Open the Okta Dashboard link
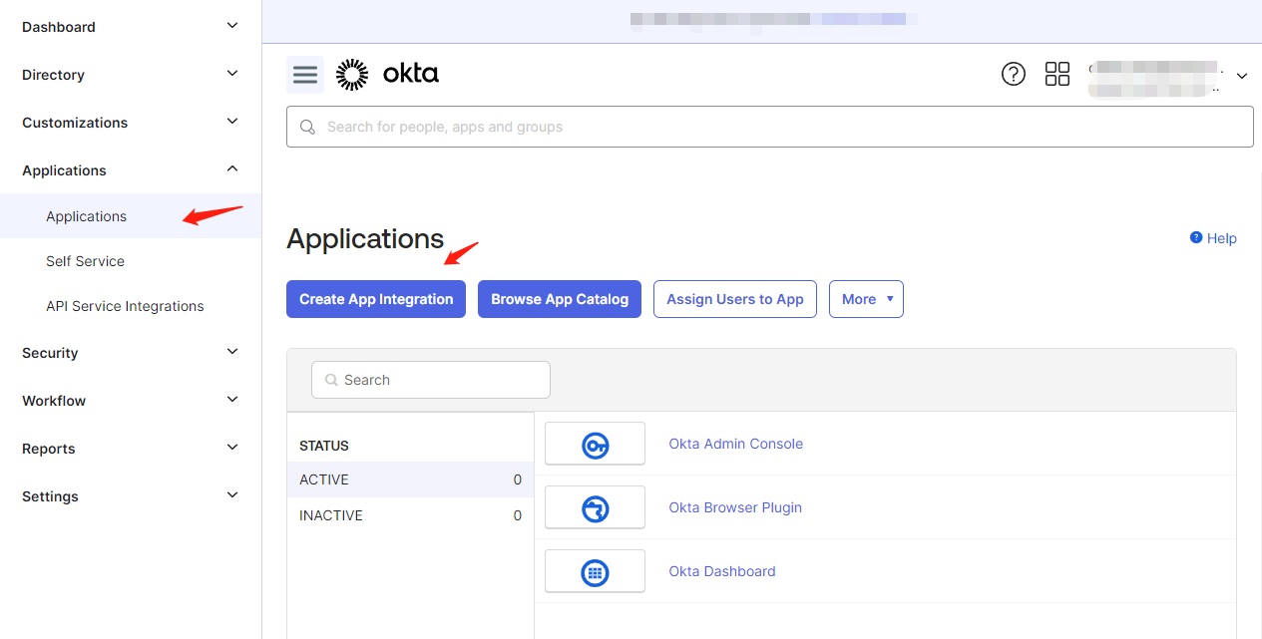 click(722, 571)
